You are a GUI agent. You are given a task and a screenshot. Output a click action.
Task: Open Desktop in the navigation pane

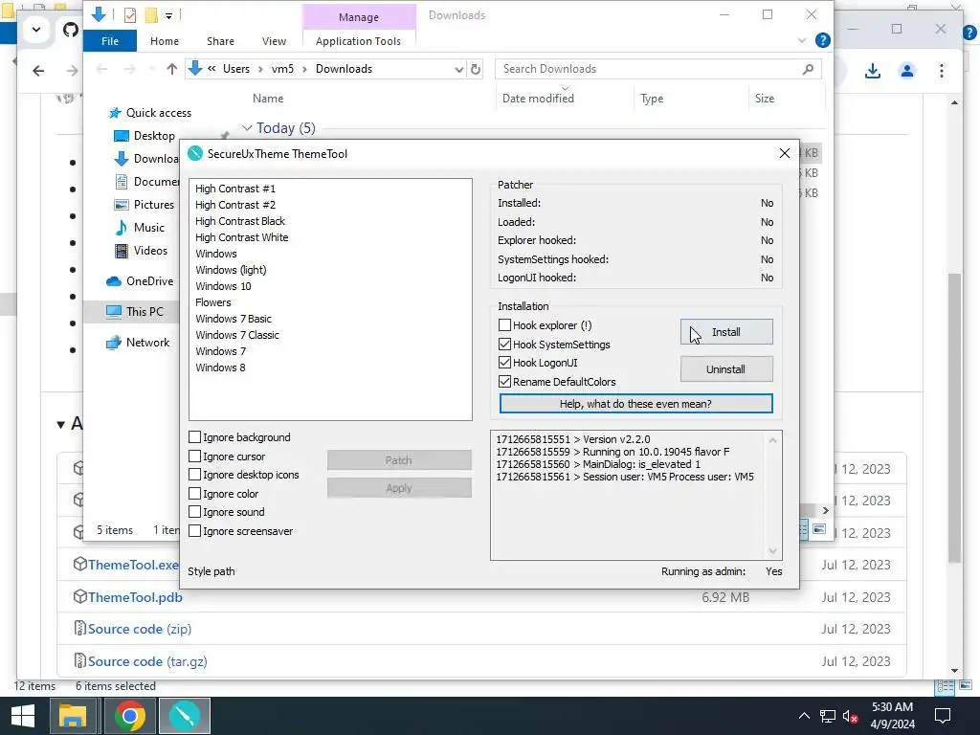tap(145, 136)
